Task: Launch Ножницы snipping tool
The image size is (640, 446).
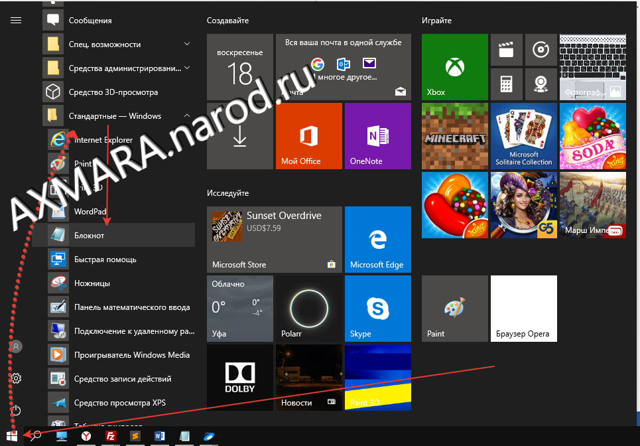Action: click(x=121, y=283)
